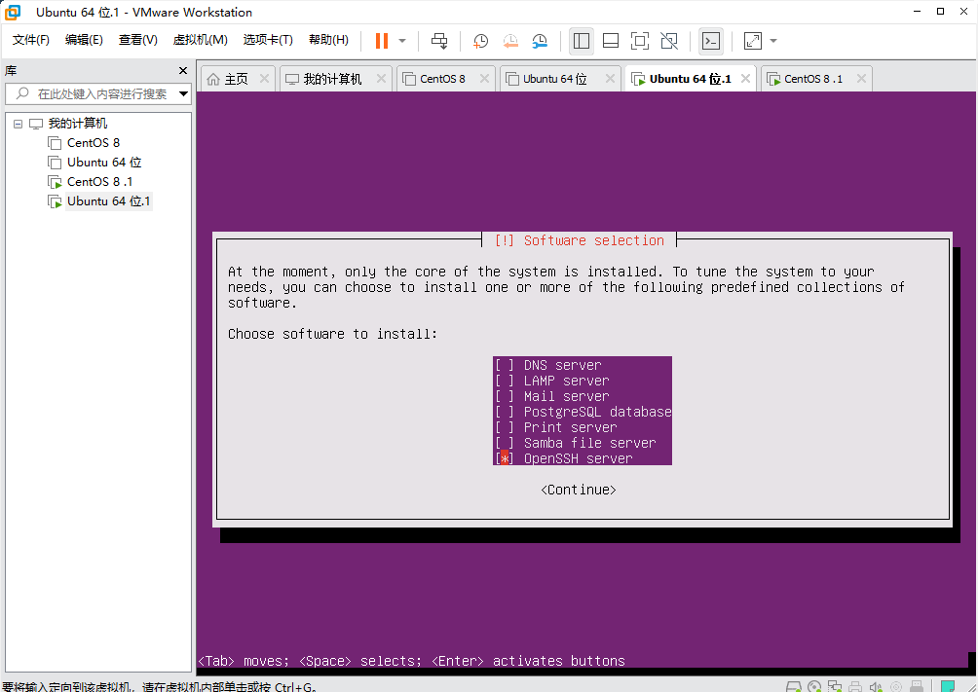978x692 pixels.
Task: Close the Ubuntu 64 位.1 tab
Action: tap(745, 79)
